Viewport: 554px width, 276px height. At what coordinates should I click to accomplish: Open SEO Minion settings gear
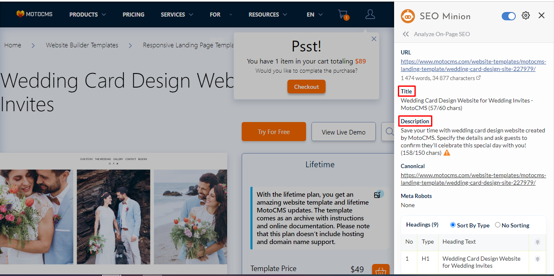526,16
